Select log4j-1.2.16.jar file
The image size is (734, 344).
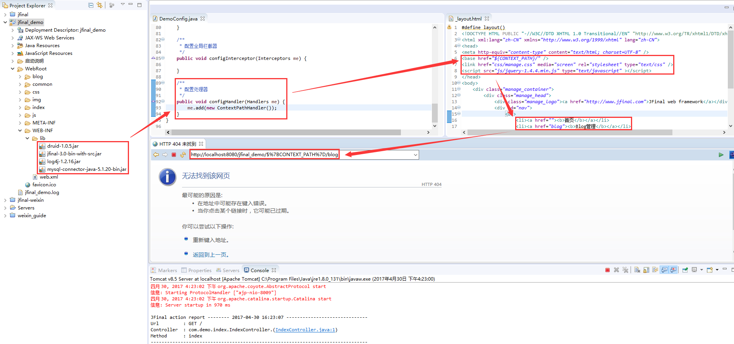(x=60, y=162)
